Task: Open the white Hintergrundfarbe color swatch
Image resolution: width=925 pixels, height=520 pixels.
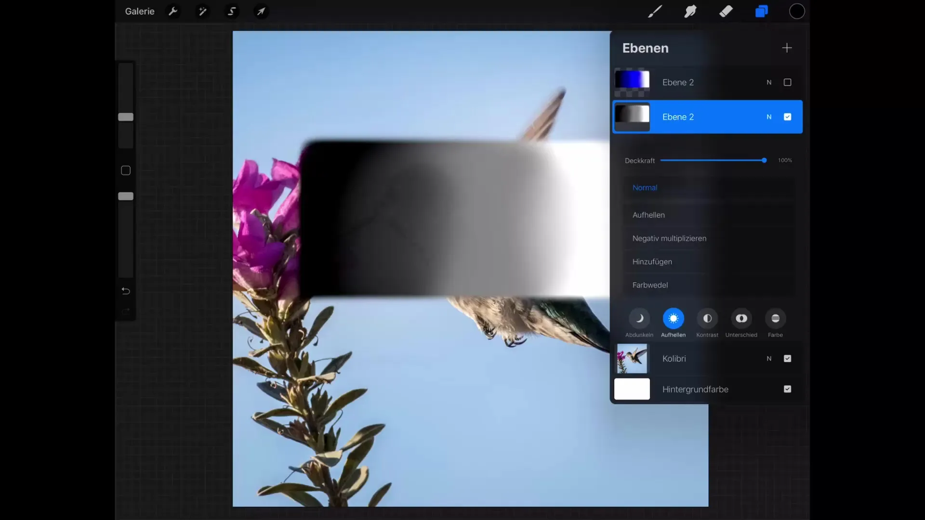Action: pyautogui.click(x=632, y=389)
